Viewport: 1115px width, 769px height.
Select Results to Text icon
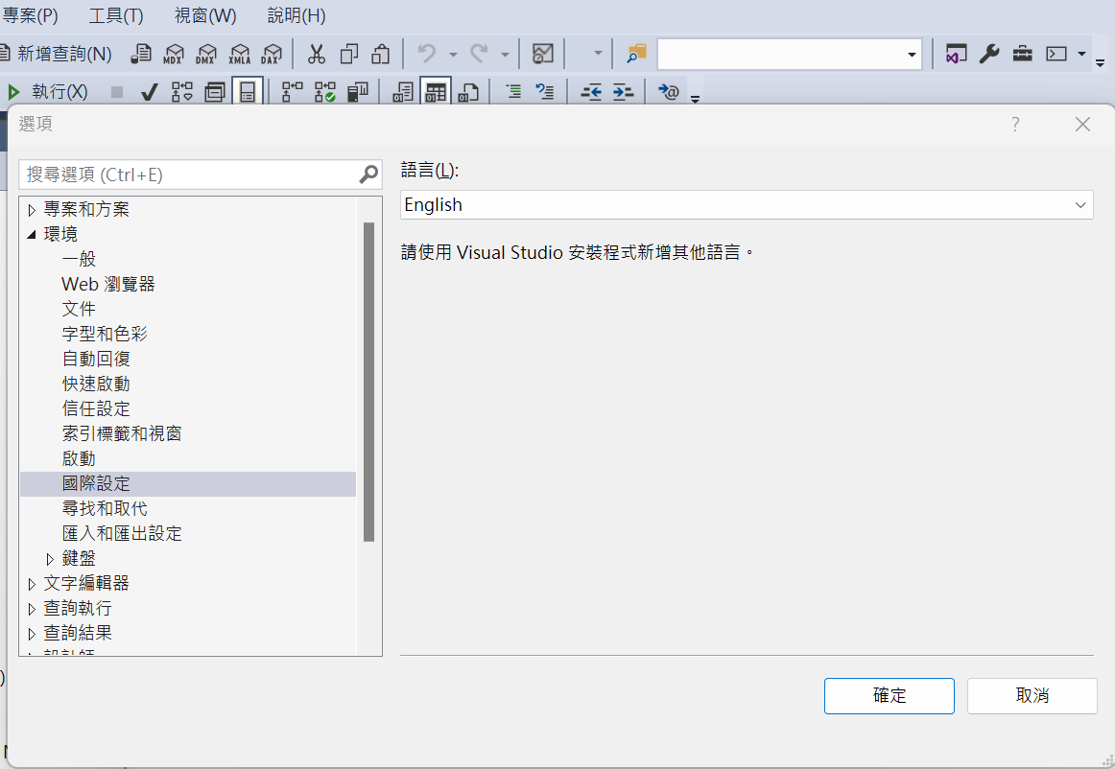coord(403,92)
